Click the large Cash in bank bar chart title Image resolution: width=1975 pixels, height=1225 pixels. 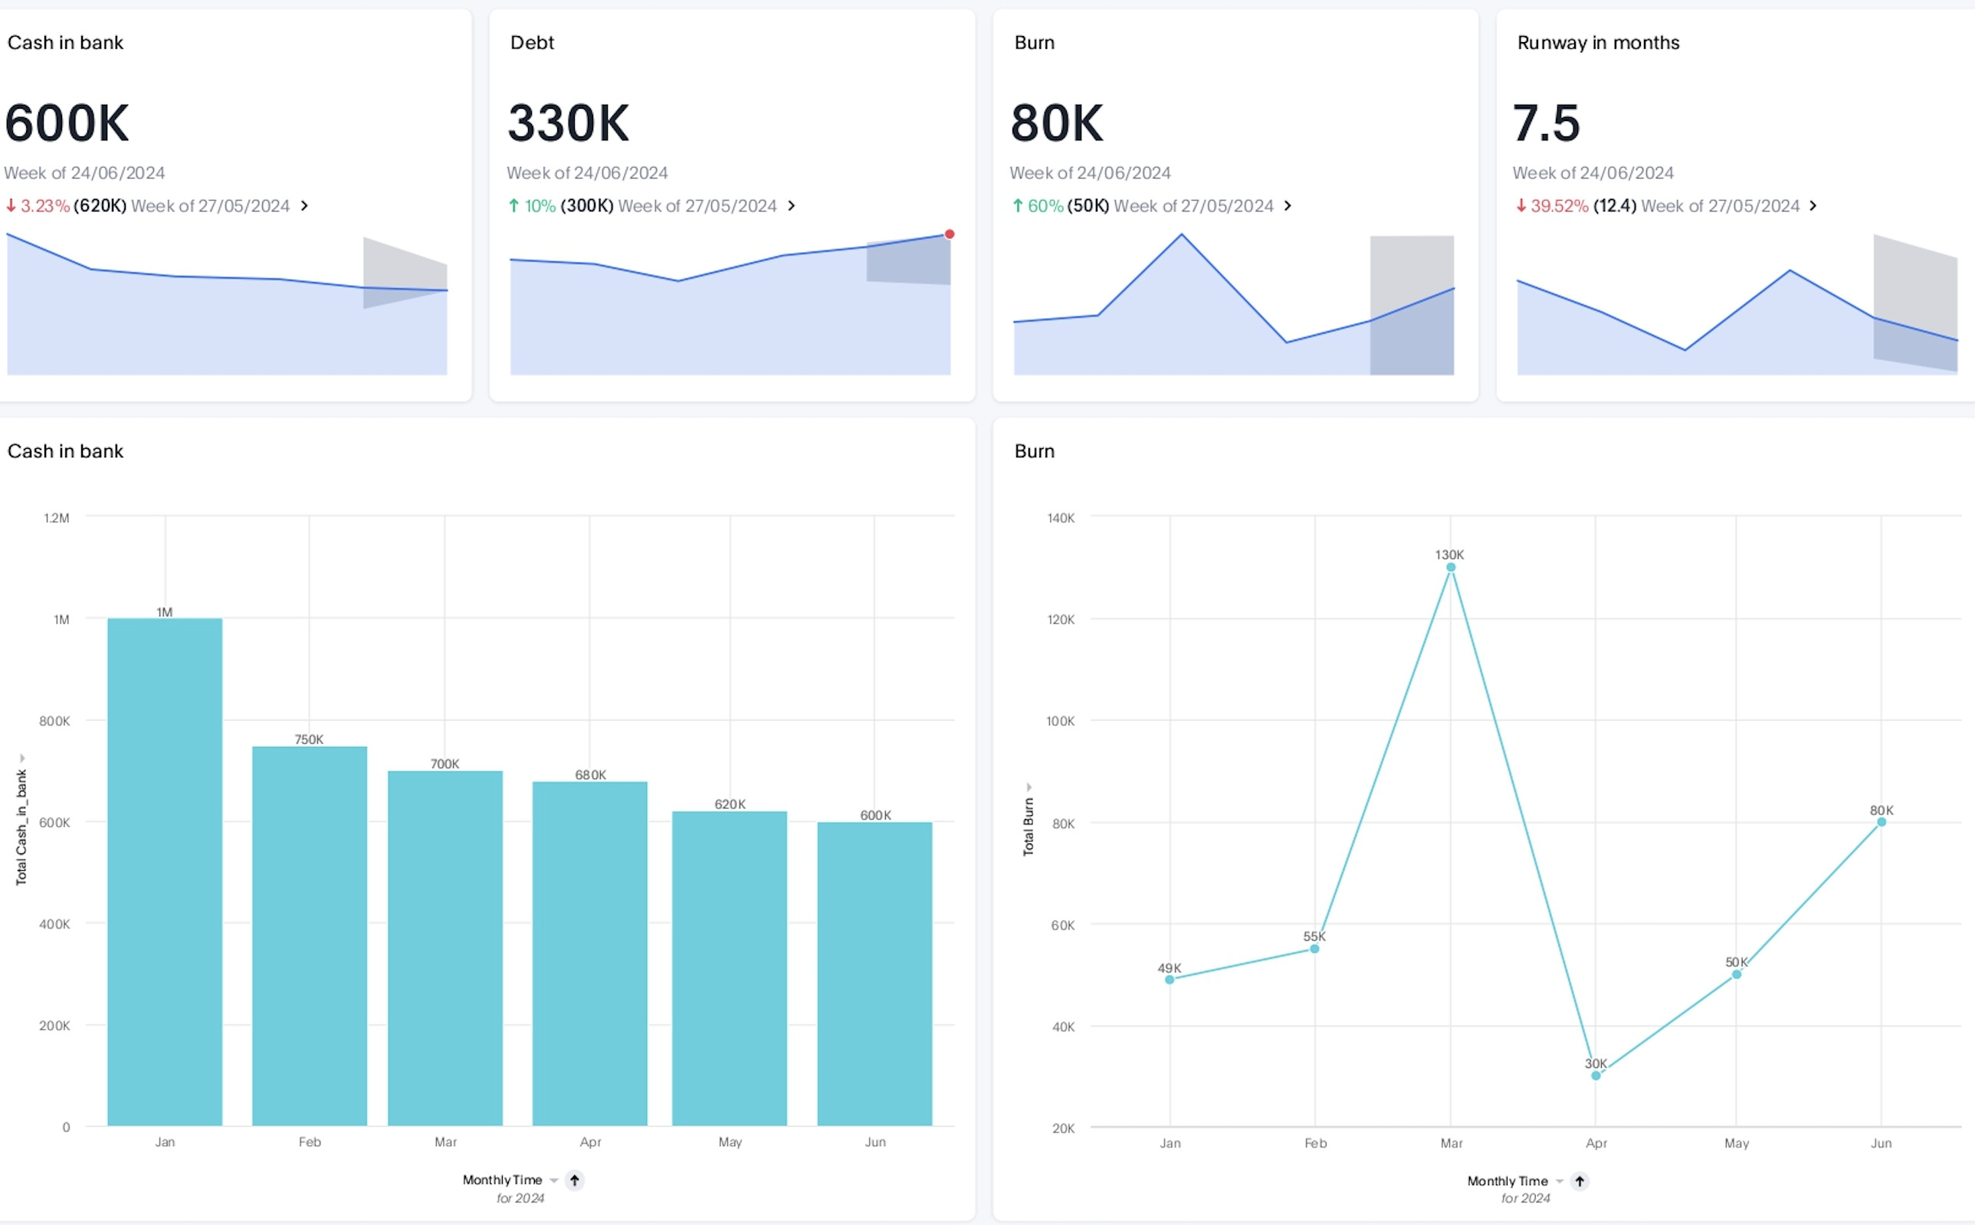(65, 451)
